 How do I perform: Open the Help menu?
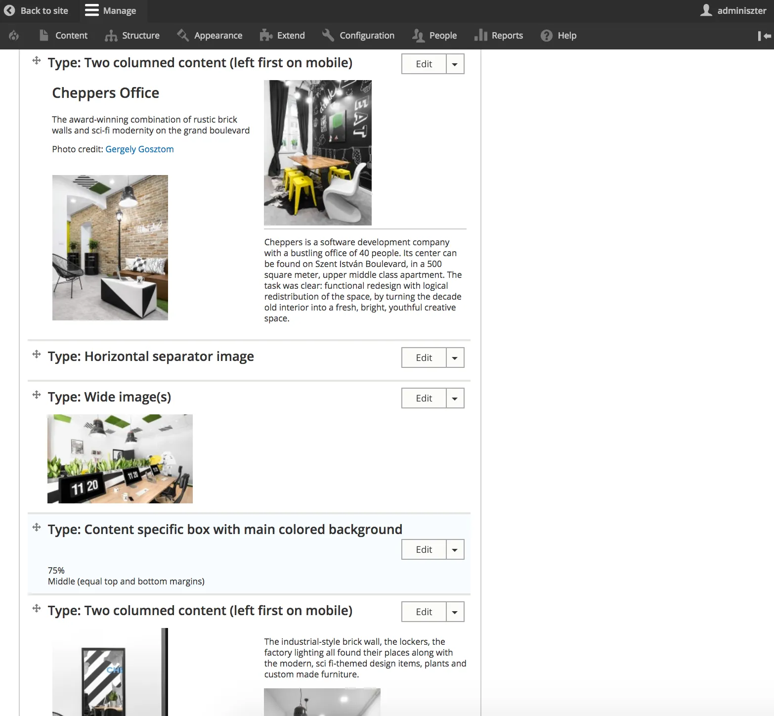pyautogui.click(x=559, y=36)
